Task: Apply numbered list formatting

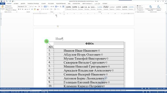Action: coord(45,6)
